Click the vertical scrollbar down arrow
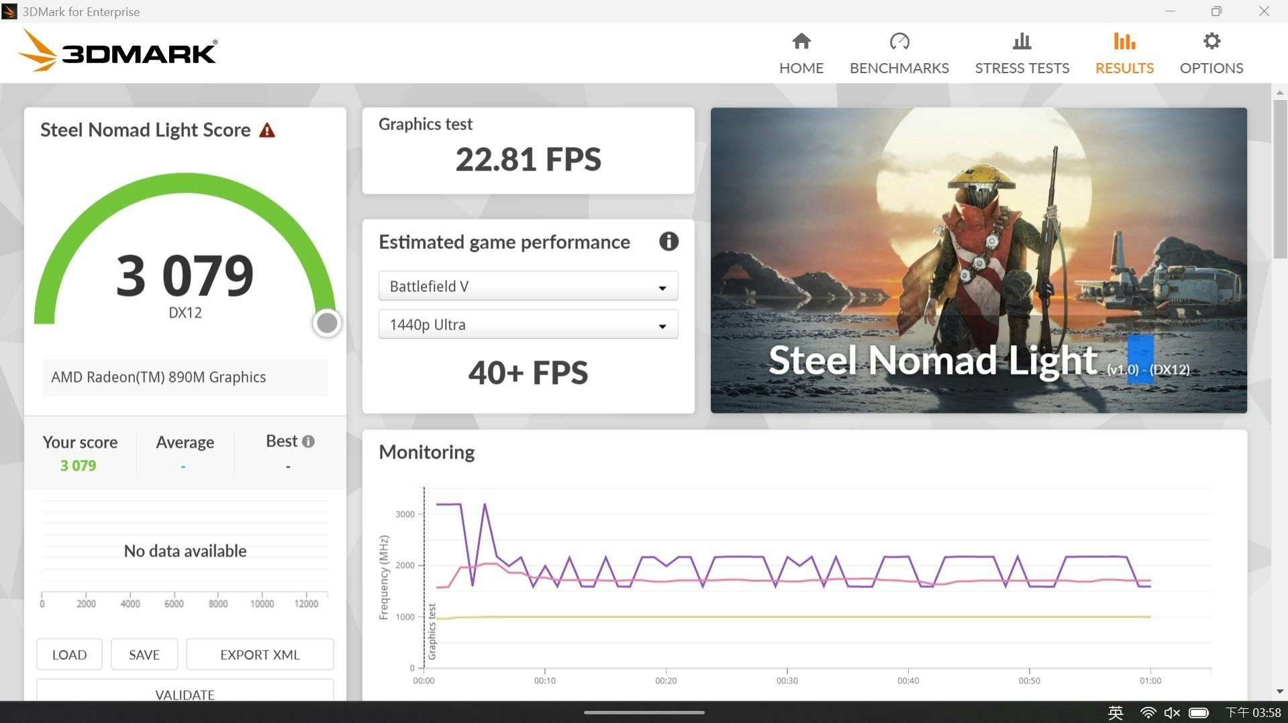 click(x=1279, y=691)
